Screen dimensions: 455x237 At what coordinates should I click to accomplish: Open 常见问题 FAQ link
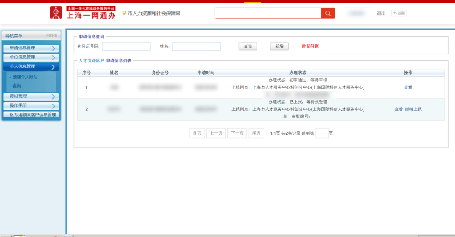310,46
